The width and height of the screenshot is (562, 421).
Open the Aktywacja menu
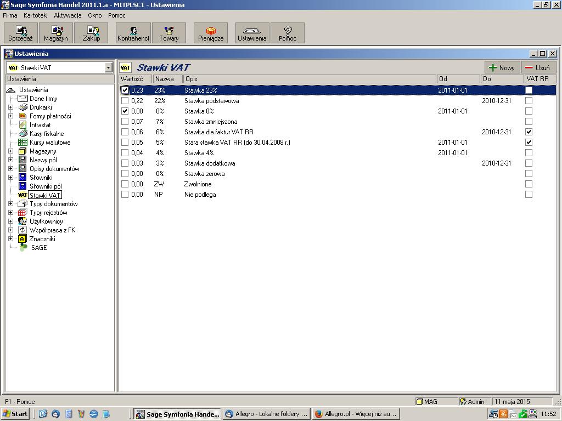68,15
